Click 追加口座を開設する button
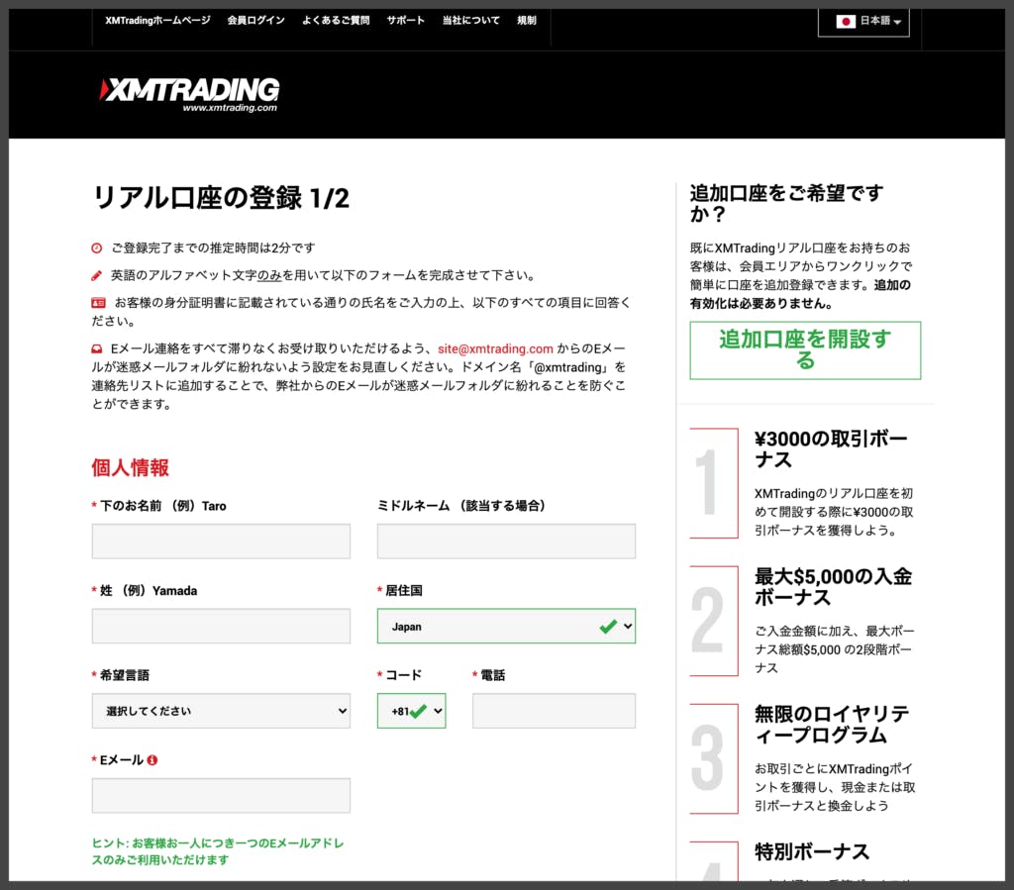The height and width of the screenshot is (890, 1014). click(x=805, y=350)
